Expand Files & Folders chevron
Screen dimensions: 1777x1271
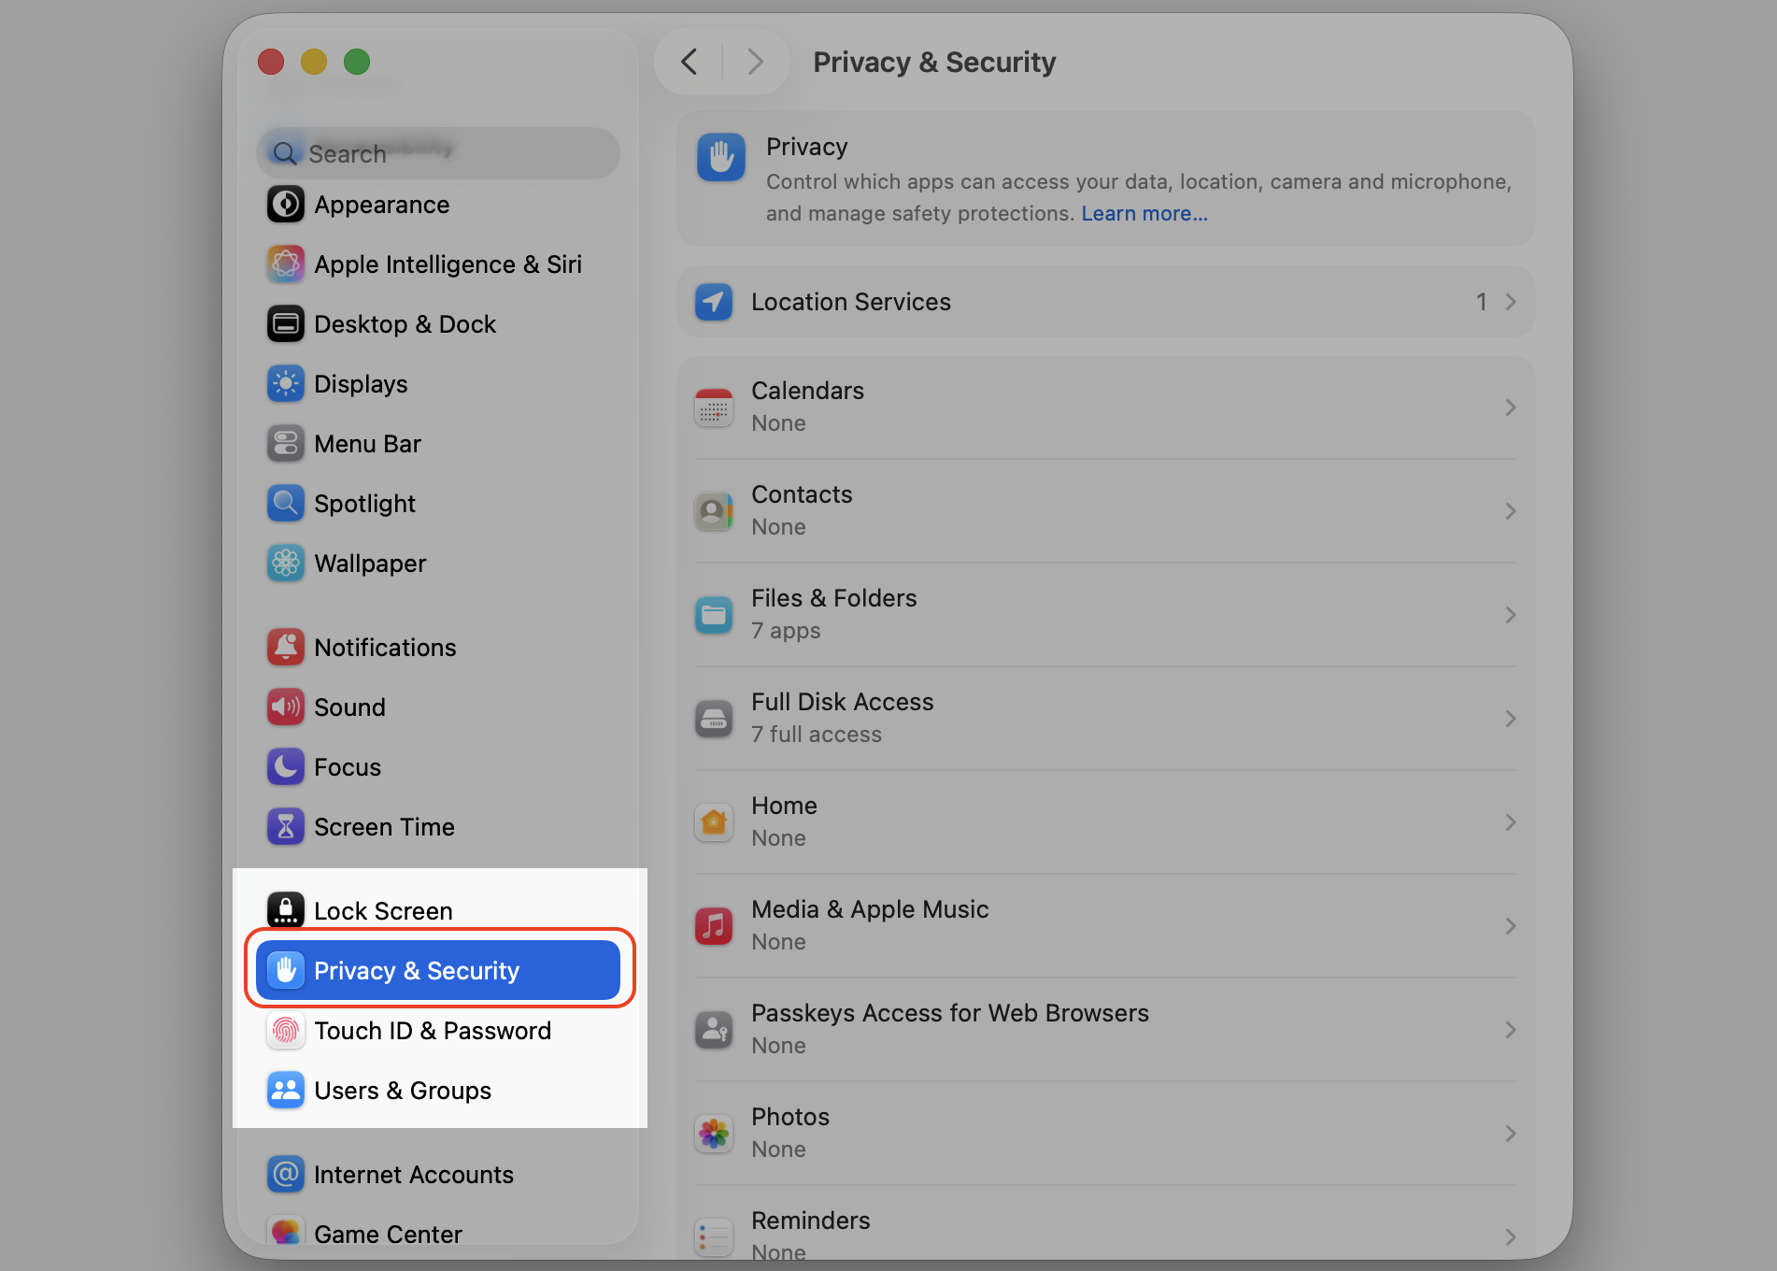click(x=1511, y=615)
